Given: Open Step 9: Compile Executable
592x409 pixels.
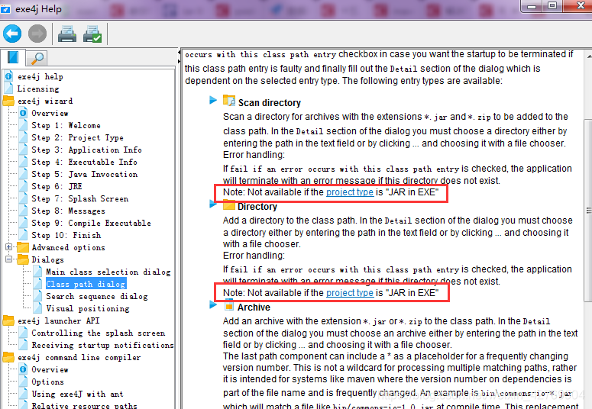Looking at the screenshot, I should (x=91, y=223).
